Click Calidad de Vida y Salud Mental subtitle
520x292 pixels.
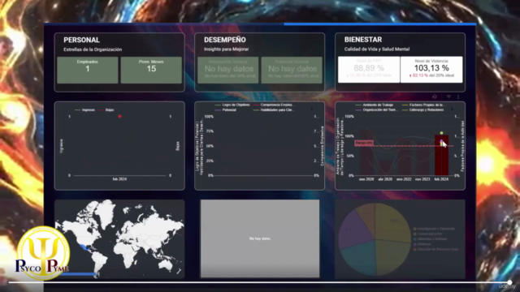click(x=377, y=49)
